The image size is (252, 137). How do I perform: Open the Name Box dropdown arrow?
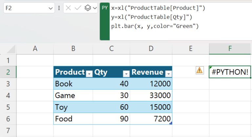tap(51, 8)
